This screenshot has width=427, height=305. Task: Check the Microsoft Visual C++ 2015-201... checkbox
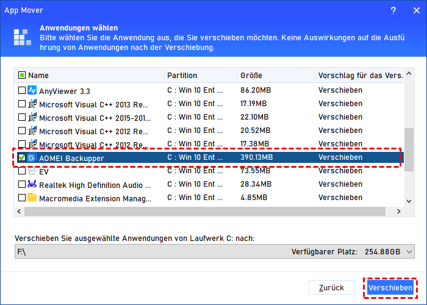[22, 117]
